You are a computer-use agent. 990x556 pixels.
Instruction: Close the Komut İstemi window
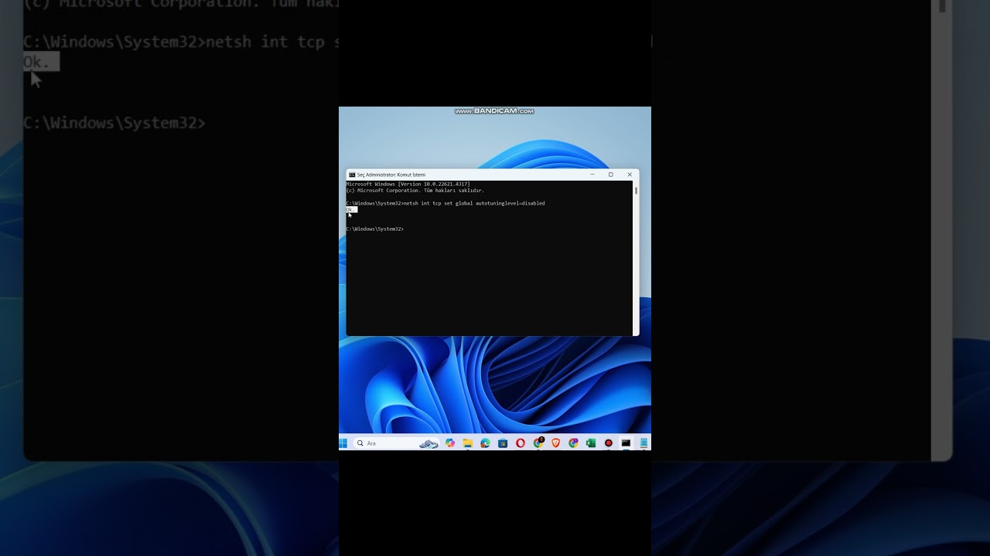coord(630,175)
